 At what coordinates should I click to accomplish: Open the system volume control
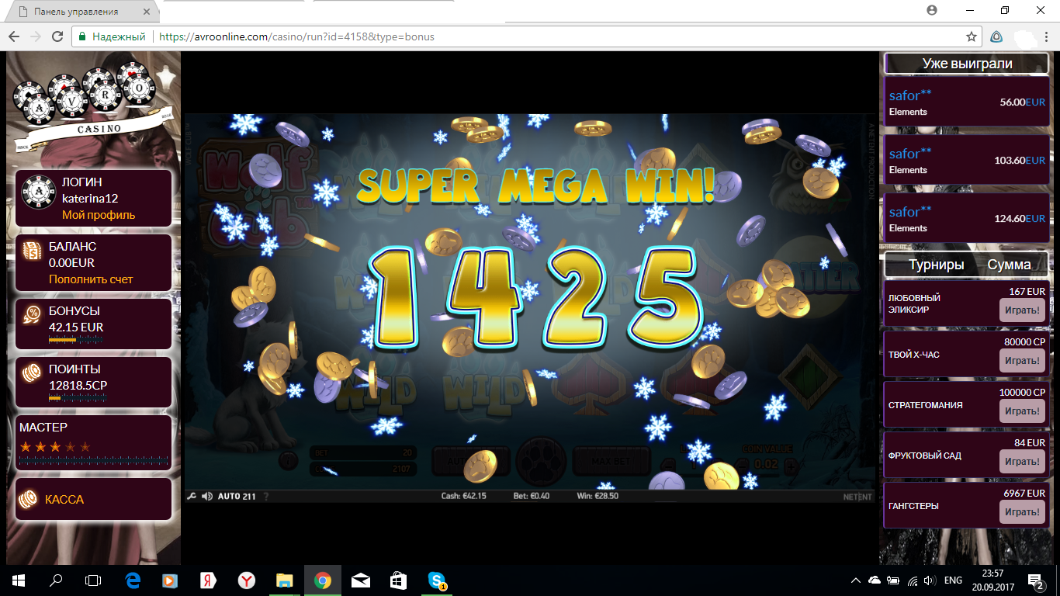pos(930,580)
